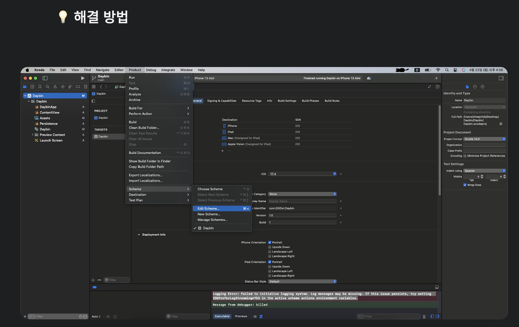Screen dimensions: 519x327
Task: Open the App Category None dropdown
Action: (303, 194)
